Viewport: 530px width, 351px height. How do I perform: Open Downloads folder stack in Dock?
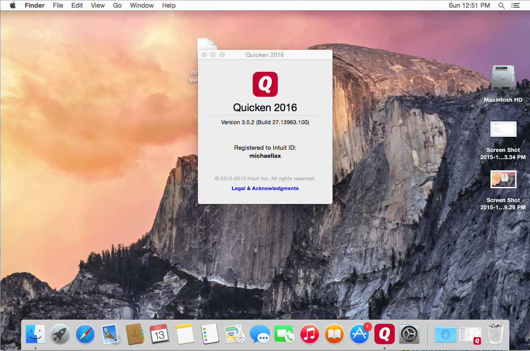tap(446, 334)
